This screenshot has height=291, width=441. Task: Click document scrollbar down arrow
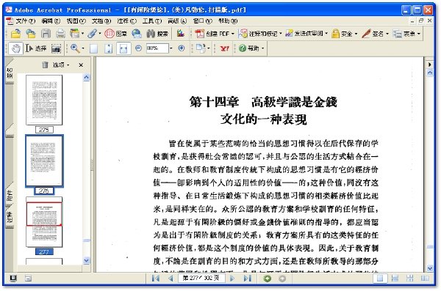430,268
